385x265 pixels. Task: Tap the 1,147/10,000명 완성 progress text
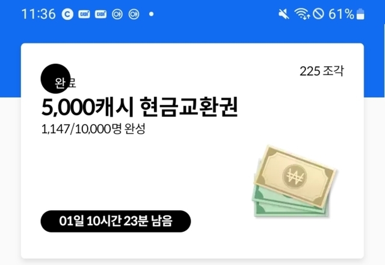coord(93,128)
